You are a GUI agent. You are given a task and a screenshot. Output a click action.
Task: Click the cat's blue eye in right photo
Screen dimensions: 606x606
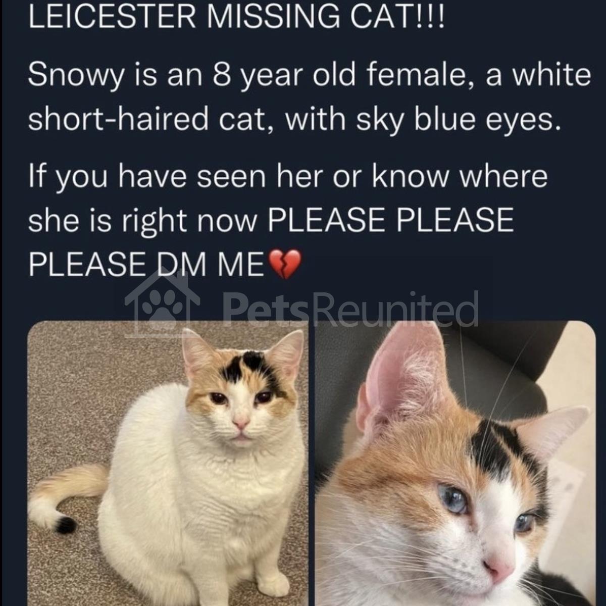pos(452,498)
